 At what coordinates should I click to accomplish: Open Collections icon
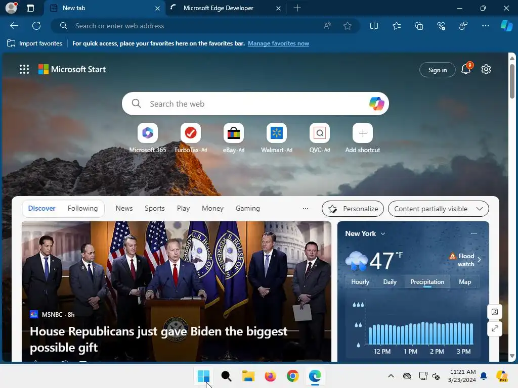418,26
